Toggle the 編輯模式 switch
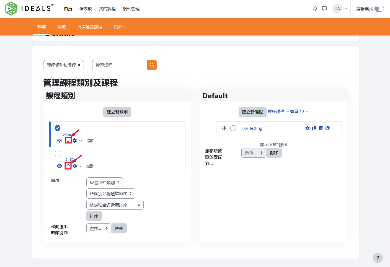The height and width of the screenshot is (267, 390). 379,9
